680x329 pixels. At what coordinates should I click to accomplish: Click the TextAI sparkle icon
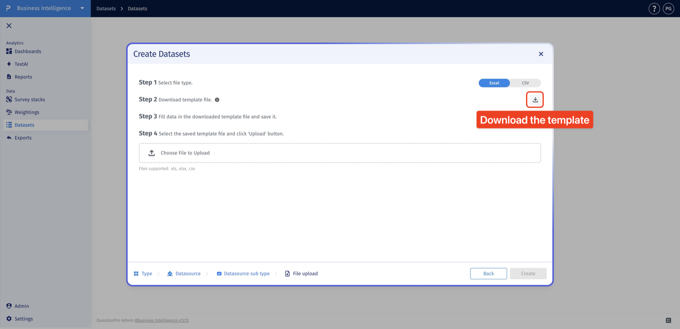coord(9,64)
